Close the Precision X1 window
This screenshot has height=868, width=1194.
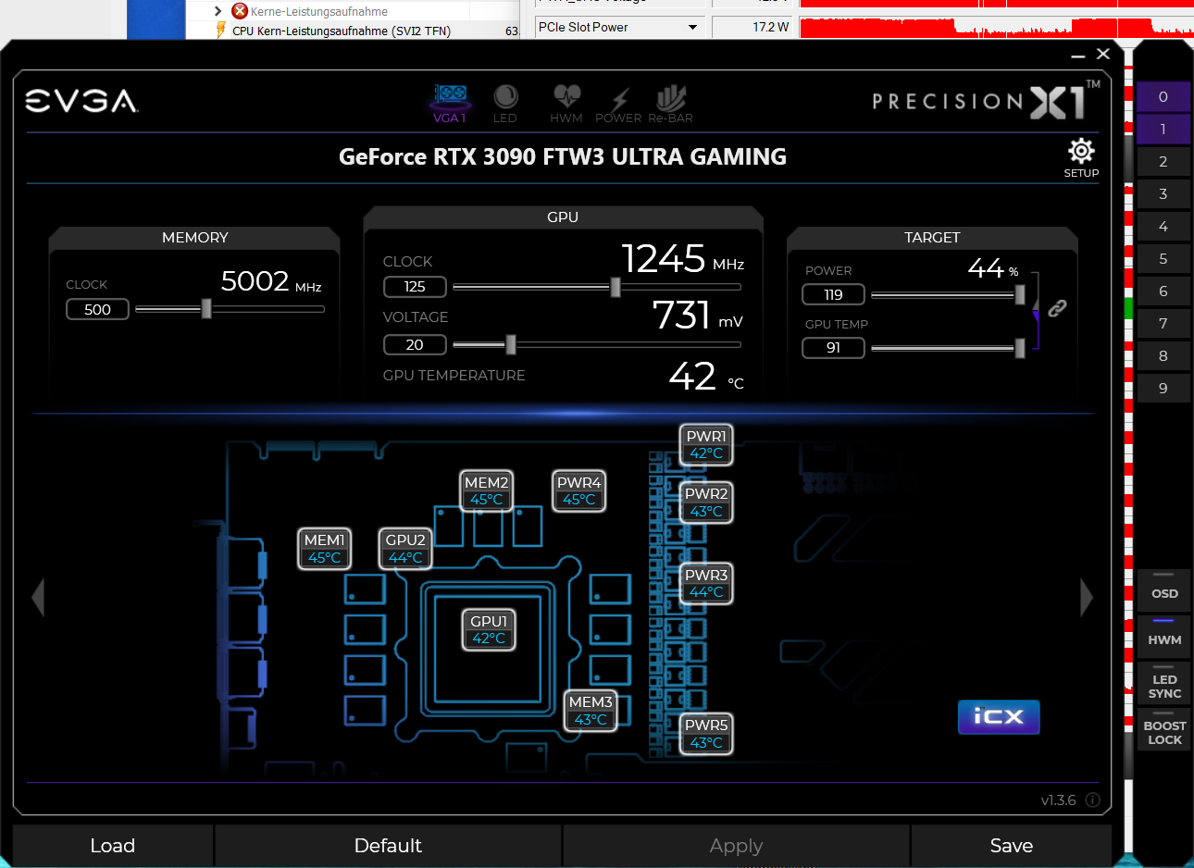1103,54
